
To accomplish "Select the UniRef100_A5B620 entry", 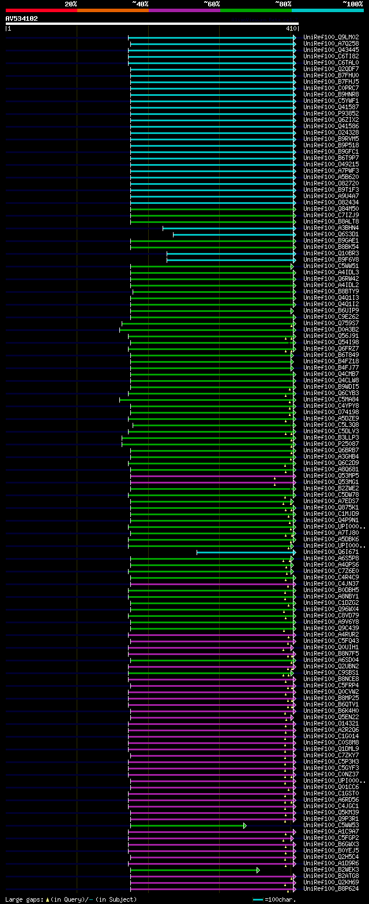I will tap(331, 177).
